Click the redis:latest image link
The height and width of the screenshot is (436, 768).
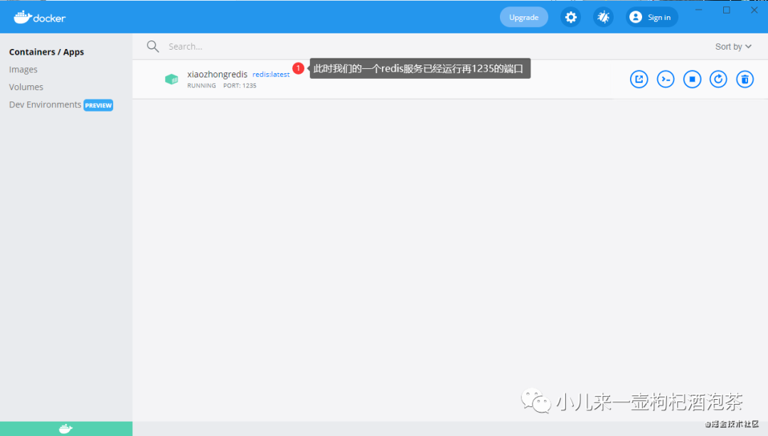271,75
